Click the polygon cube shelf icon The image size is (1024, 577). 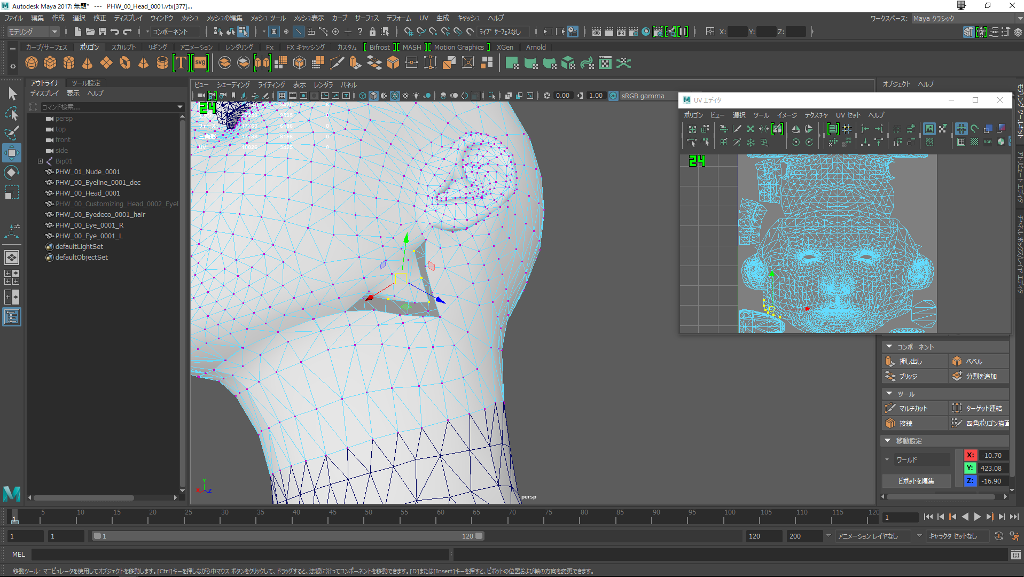click(x=50, y=63)
